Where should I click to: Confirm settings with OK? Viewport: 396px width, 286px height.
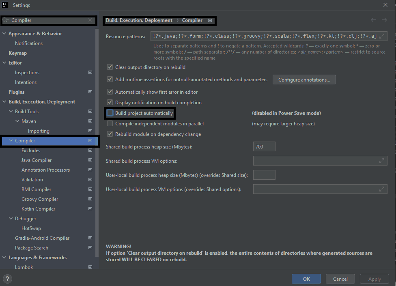[x=306, y=279]
